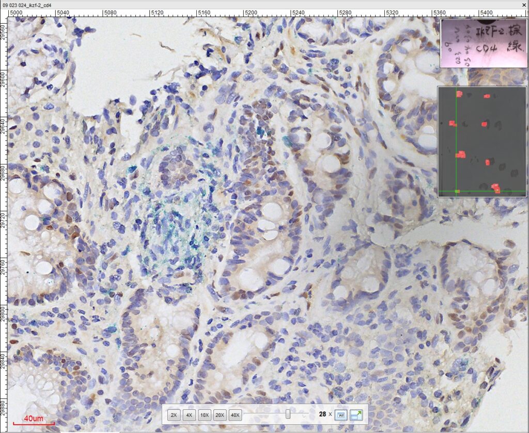Close the slide viewer window
The height and width of the screenshot is (433, 529).
tap(524, 5)
